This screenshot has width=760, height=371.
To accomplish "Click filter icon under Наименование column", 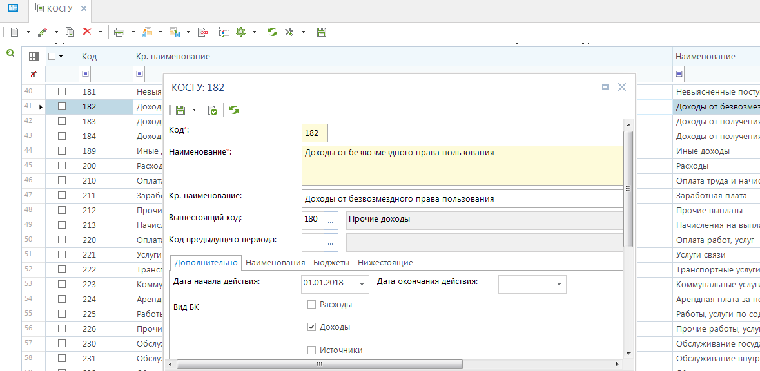I will point(679,73).
